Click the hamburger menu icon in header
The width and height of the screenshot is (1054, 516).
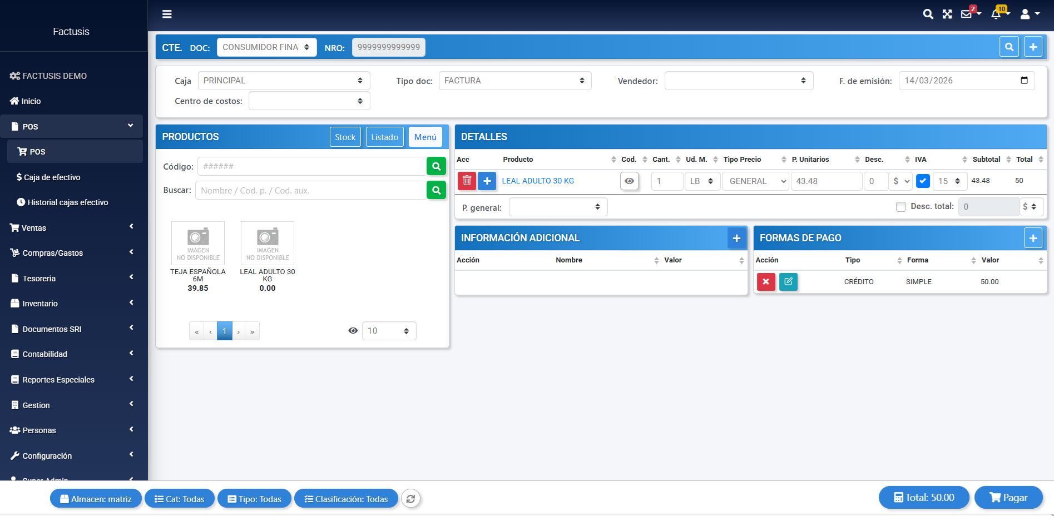click(x=167, y=14)
